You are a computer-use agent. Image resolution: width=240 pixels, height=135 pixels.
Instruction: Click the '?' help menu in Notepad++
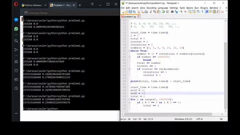[x=220, y=8]
